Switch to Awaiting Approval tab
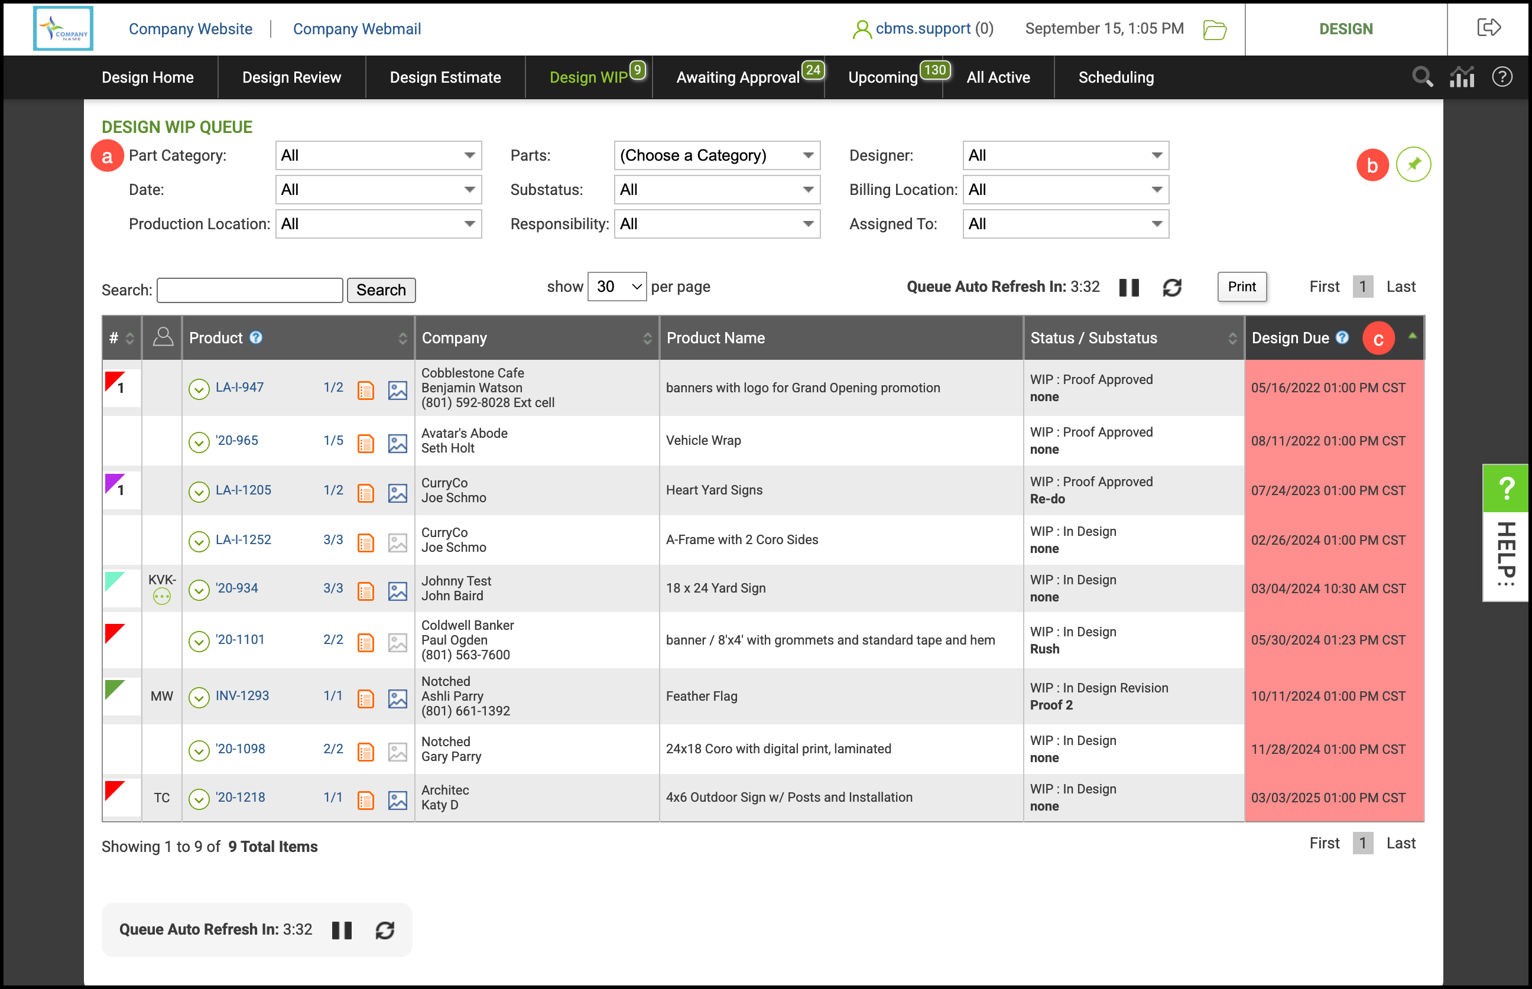The image size is (1532, 989). coord(738,78)
